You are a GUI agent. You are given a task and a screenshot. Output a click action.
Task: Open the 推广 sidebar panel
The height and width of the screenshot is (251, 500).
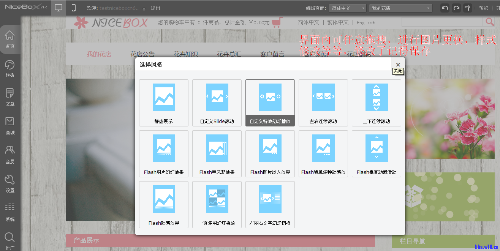pos(10,240)
